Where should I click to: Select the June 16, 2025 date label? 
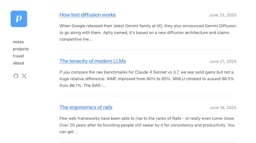[x=223, y=108]
